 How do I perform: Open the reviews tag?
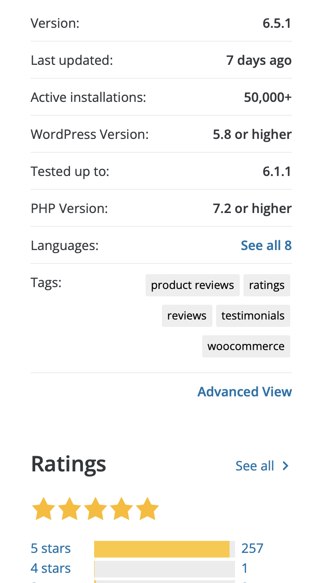(x=187, y=316)
